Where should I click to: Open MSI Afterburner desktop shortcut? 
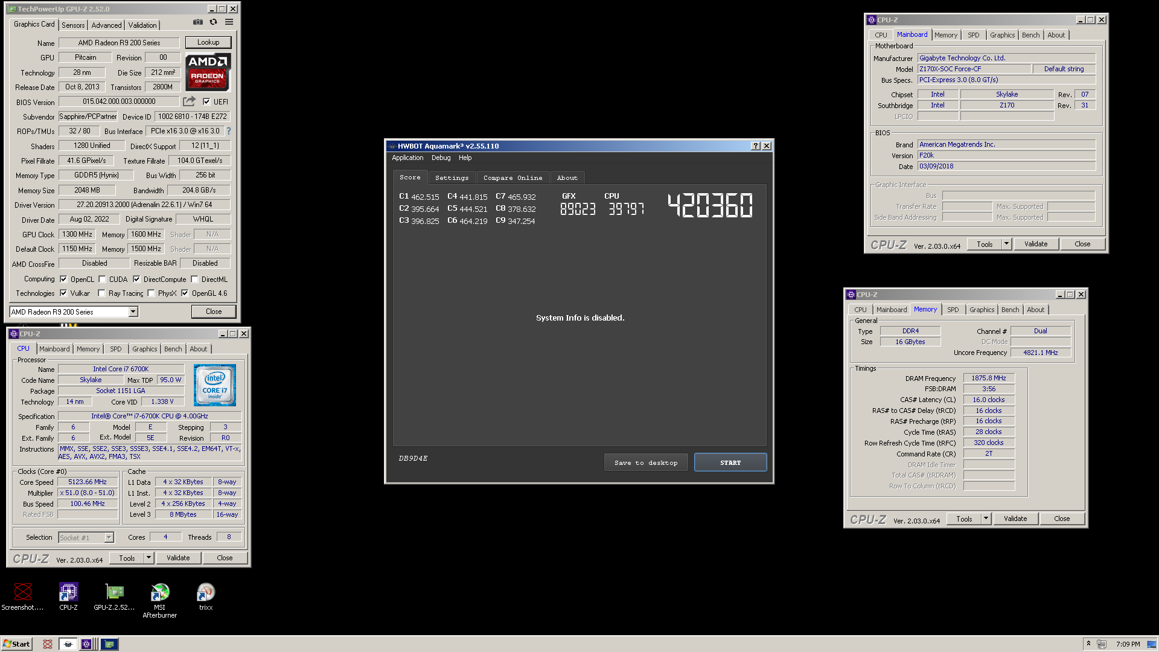pyautogui.click(x=160, y=601)
